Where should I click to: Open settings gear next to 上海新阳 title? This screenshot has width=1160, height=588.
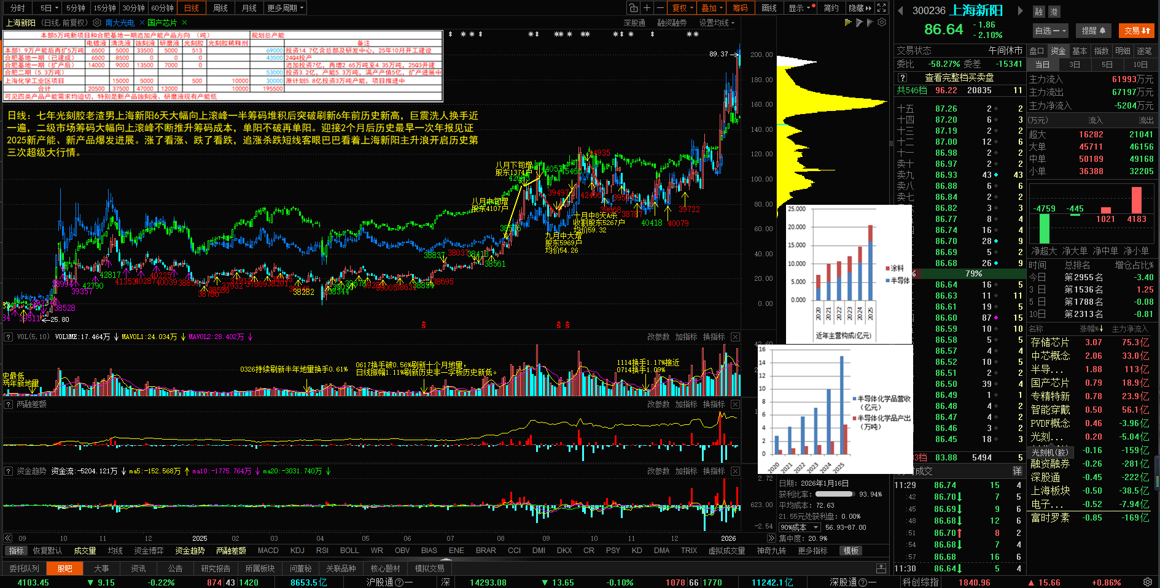pyautogui.click(x=97, y=23)
